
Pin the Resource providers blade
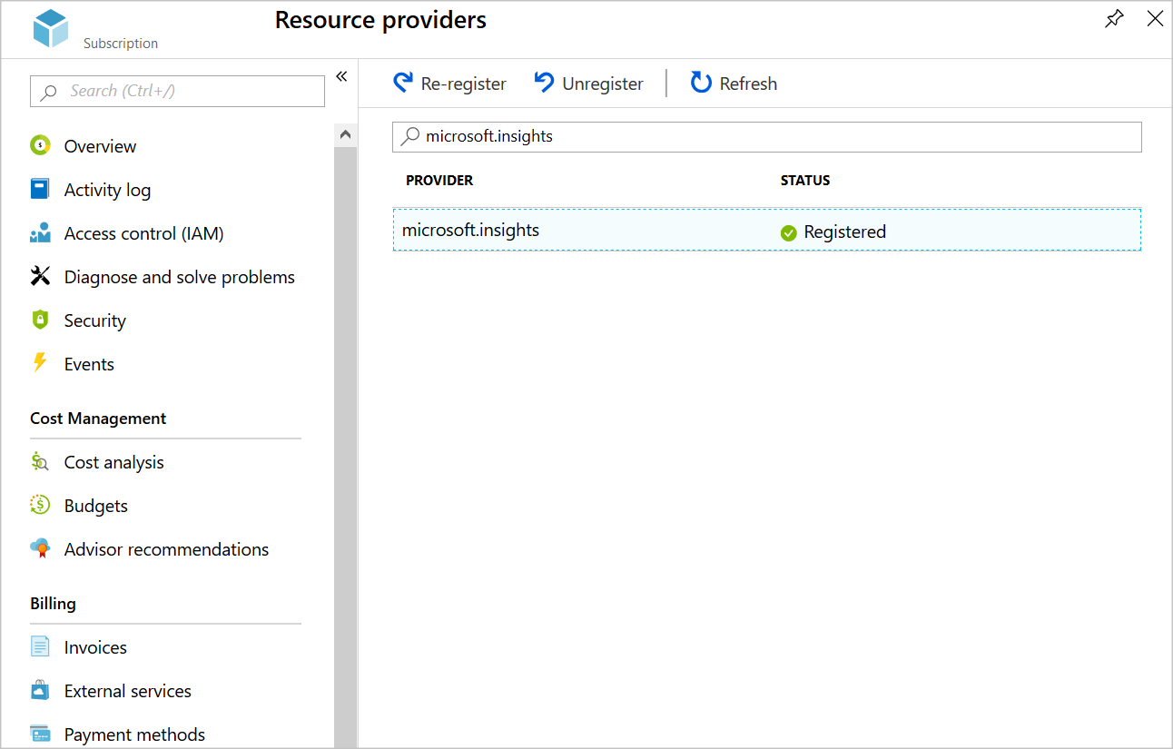1114,19
